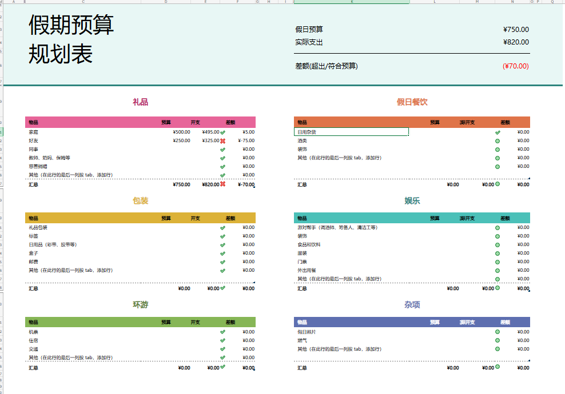Select the ¥495.00 spending cell

point(210,132)
